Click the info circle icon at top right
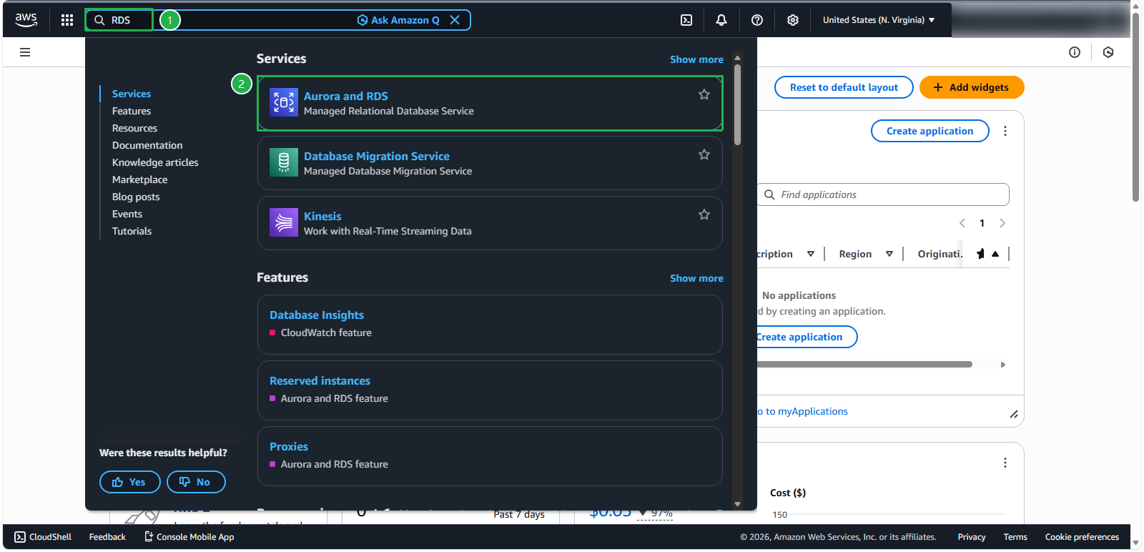The height and width of the screenshot is (552, 1144). [1075, 52]
